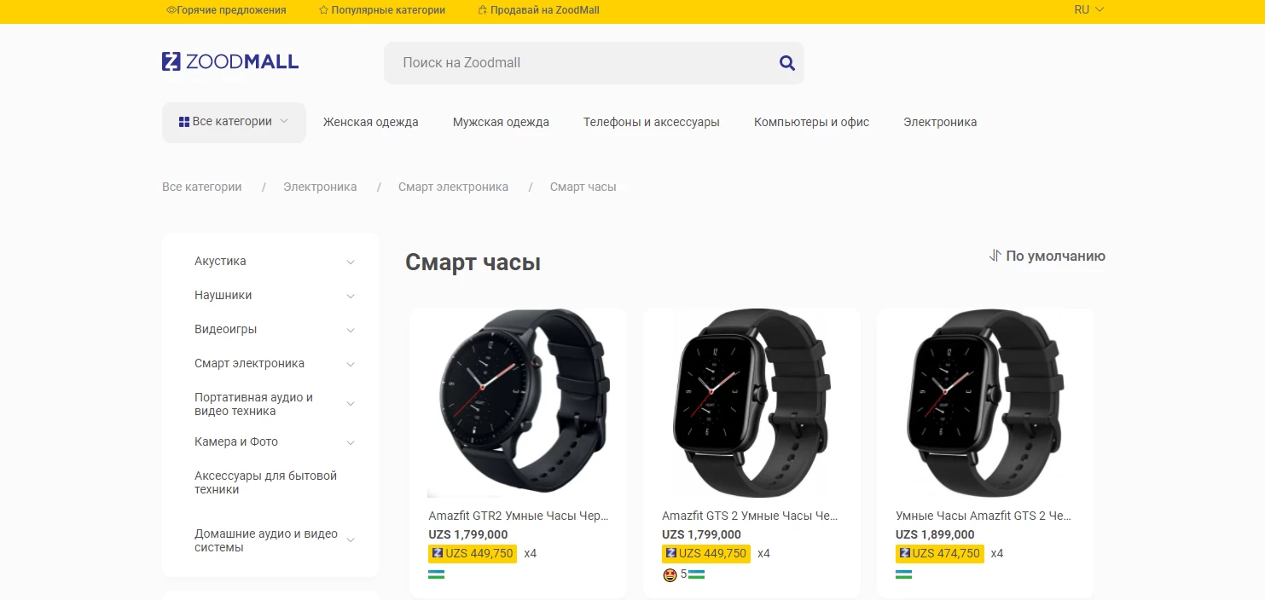This screenshot has height=600, width=1265.
Task: Click the grid icon in Все категории
Action: pyautogui.click(x=184, y=122)
